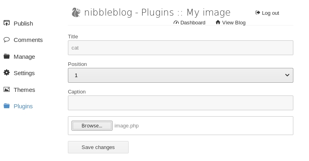
Task: Click the Comments speech bubble icon
Action: 6,40
